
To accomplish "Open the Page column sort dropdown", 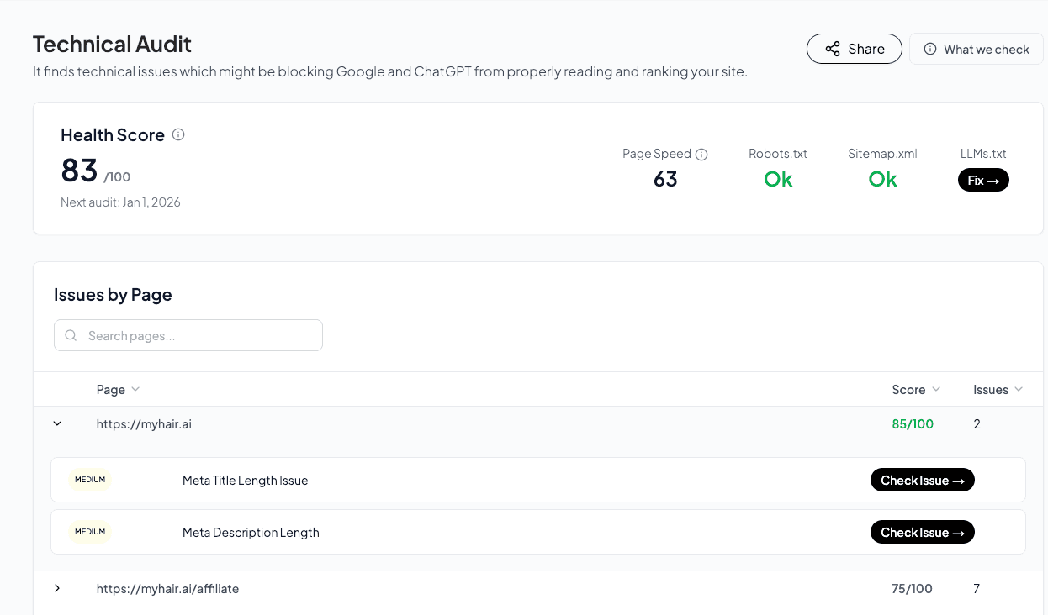I will (136, 389).
